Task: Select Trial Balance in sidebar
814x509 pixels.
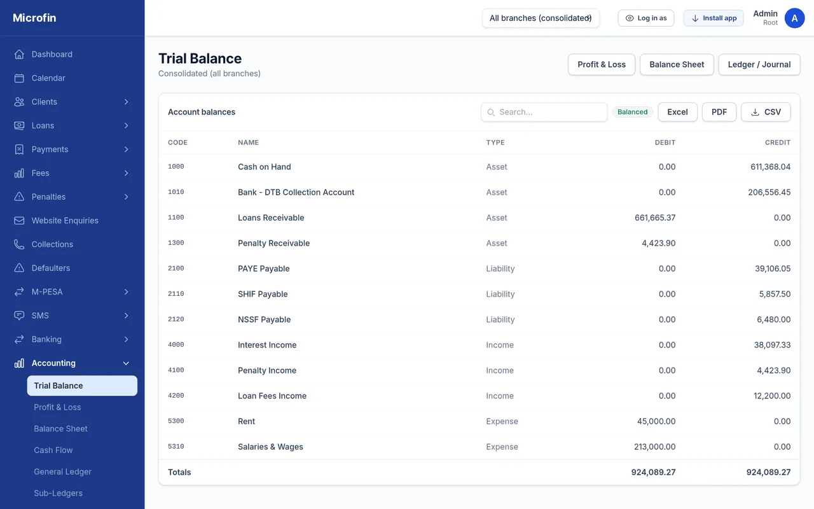Action: pos(82,386)
